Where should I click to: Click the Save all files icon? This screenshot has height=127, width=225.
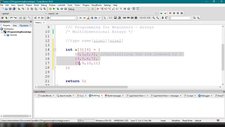[x=14, y=9]
